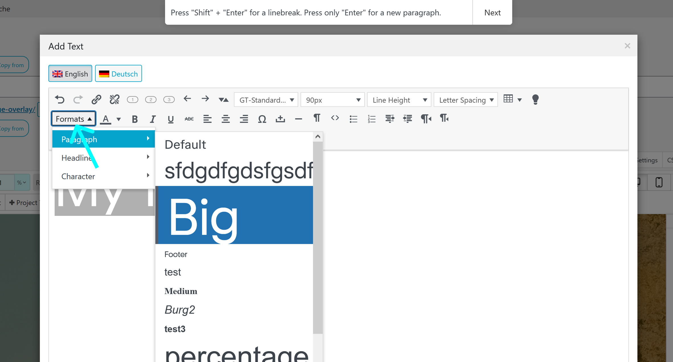
Task: Click Next in the tip banner
Action: 492,13
